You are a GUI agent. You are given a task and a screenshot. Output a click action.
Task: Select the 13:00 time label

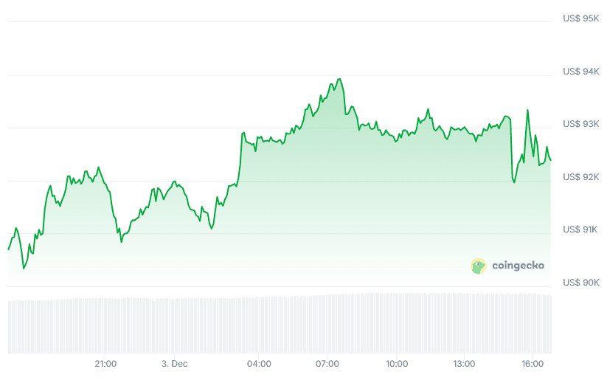(x=464, y=364)
